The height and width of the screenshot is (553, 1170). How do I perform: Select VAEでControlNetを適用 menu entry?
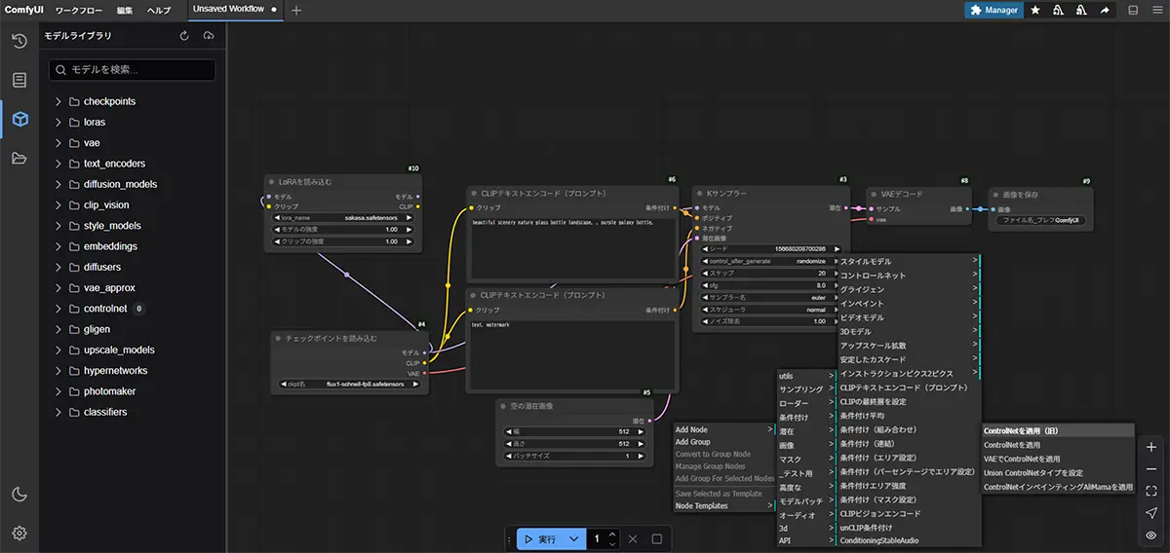(1058, 459)
